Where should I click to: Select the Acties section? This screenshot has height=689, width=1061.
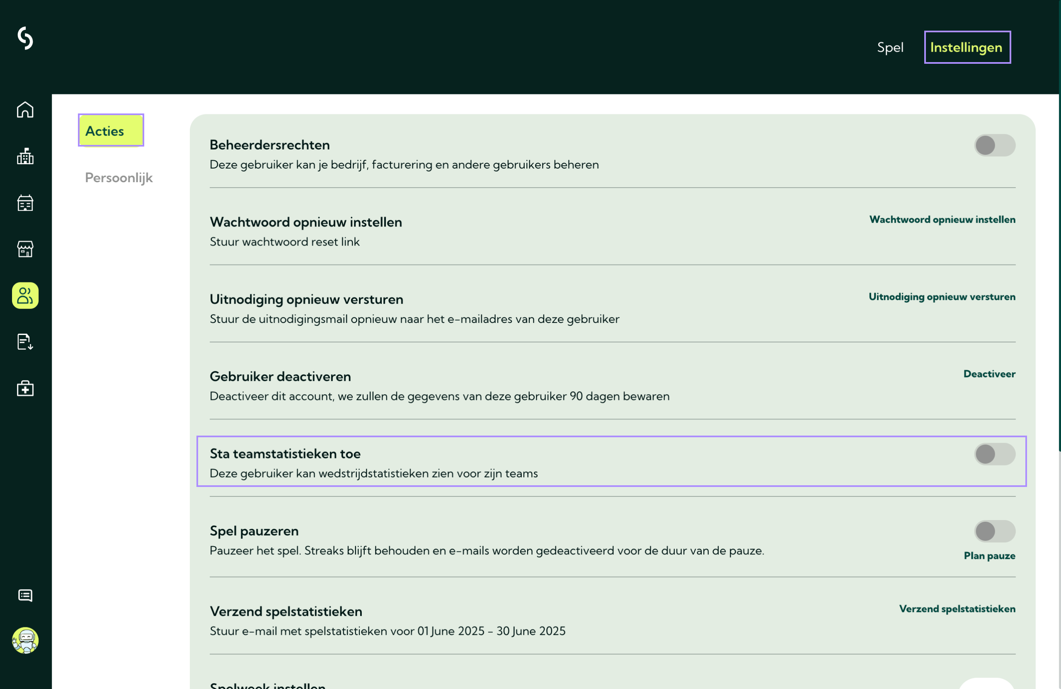pyautogui.click(x=111, y=131)
